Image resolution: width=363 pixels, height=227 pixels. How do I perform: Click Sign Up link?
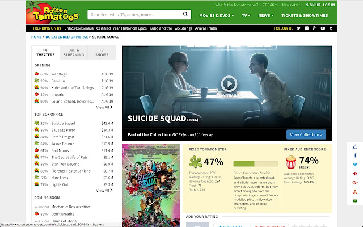pyautogui.click(x=313, y=5)
